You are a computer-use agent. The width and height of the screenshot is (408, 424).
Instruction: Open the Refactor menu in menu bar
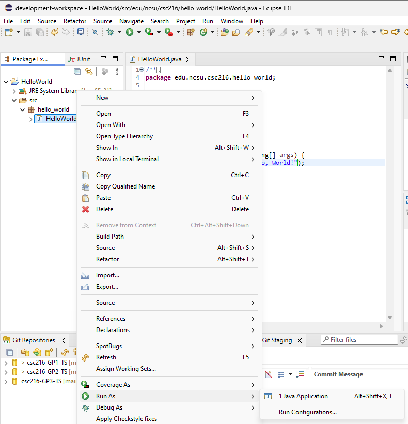click(x=74, y=21)
